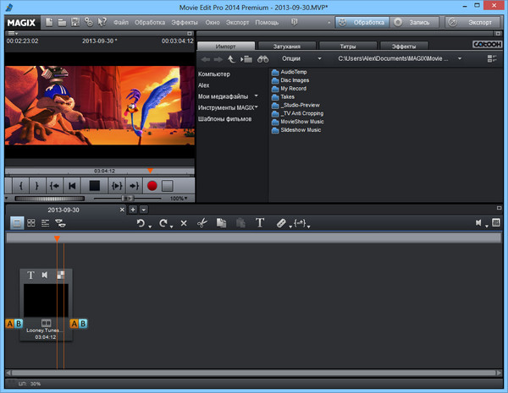Open the preview zoom 100% dropdown
This screenshot has width=508, height=393.
[179, 199]
